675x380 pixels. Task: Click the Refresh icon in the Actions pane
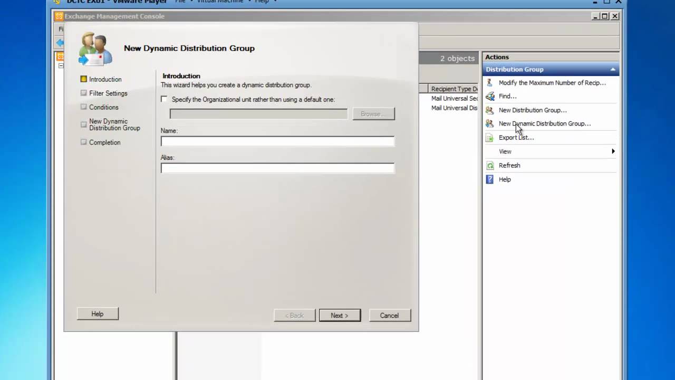(490, 165)
